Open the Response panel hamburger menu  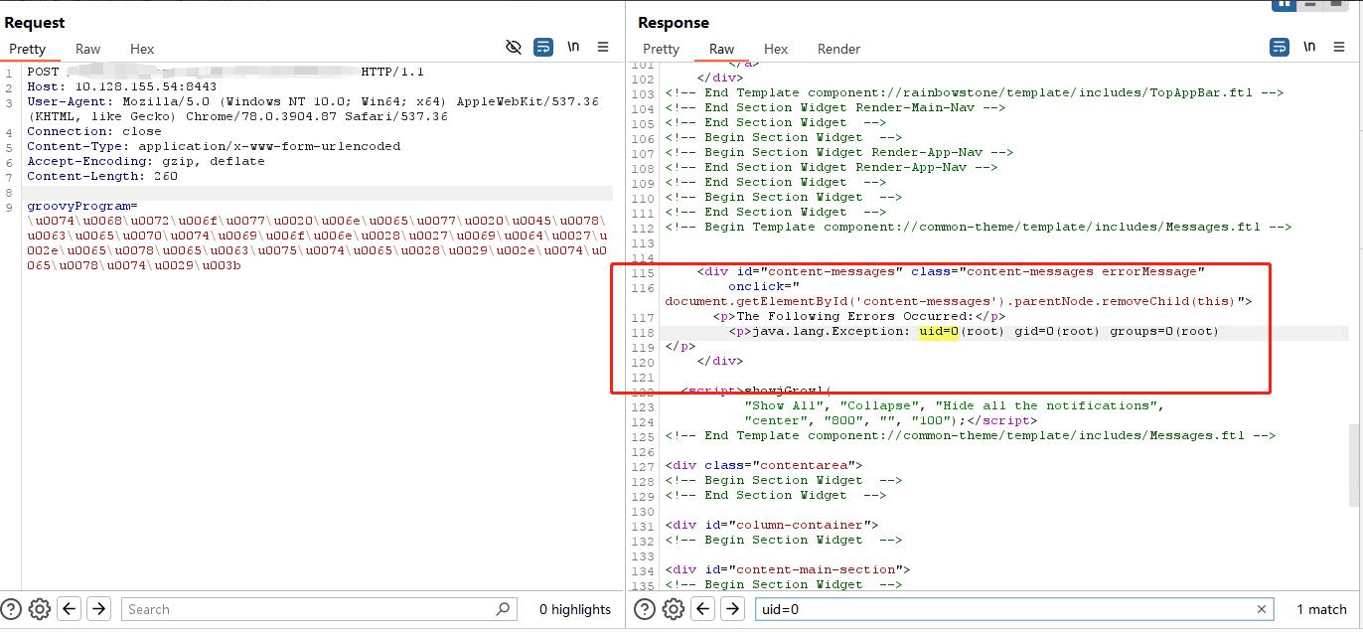point(1339,47)
